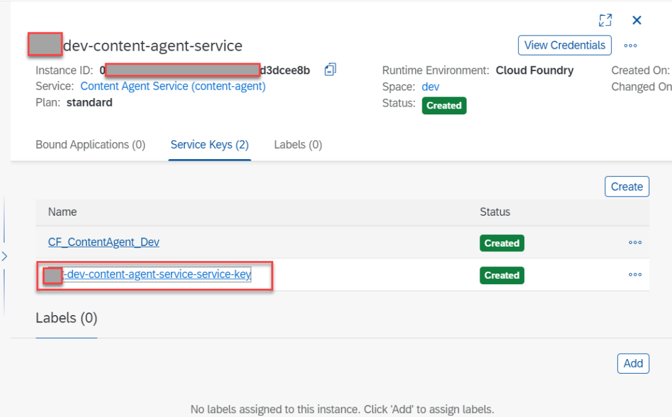Screen dimensions: 672x417
Task: Switch to the Labels (0) tab
Action: [298, 145]
